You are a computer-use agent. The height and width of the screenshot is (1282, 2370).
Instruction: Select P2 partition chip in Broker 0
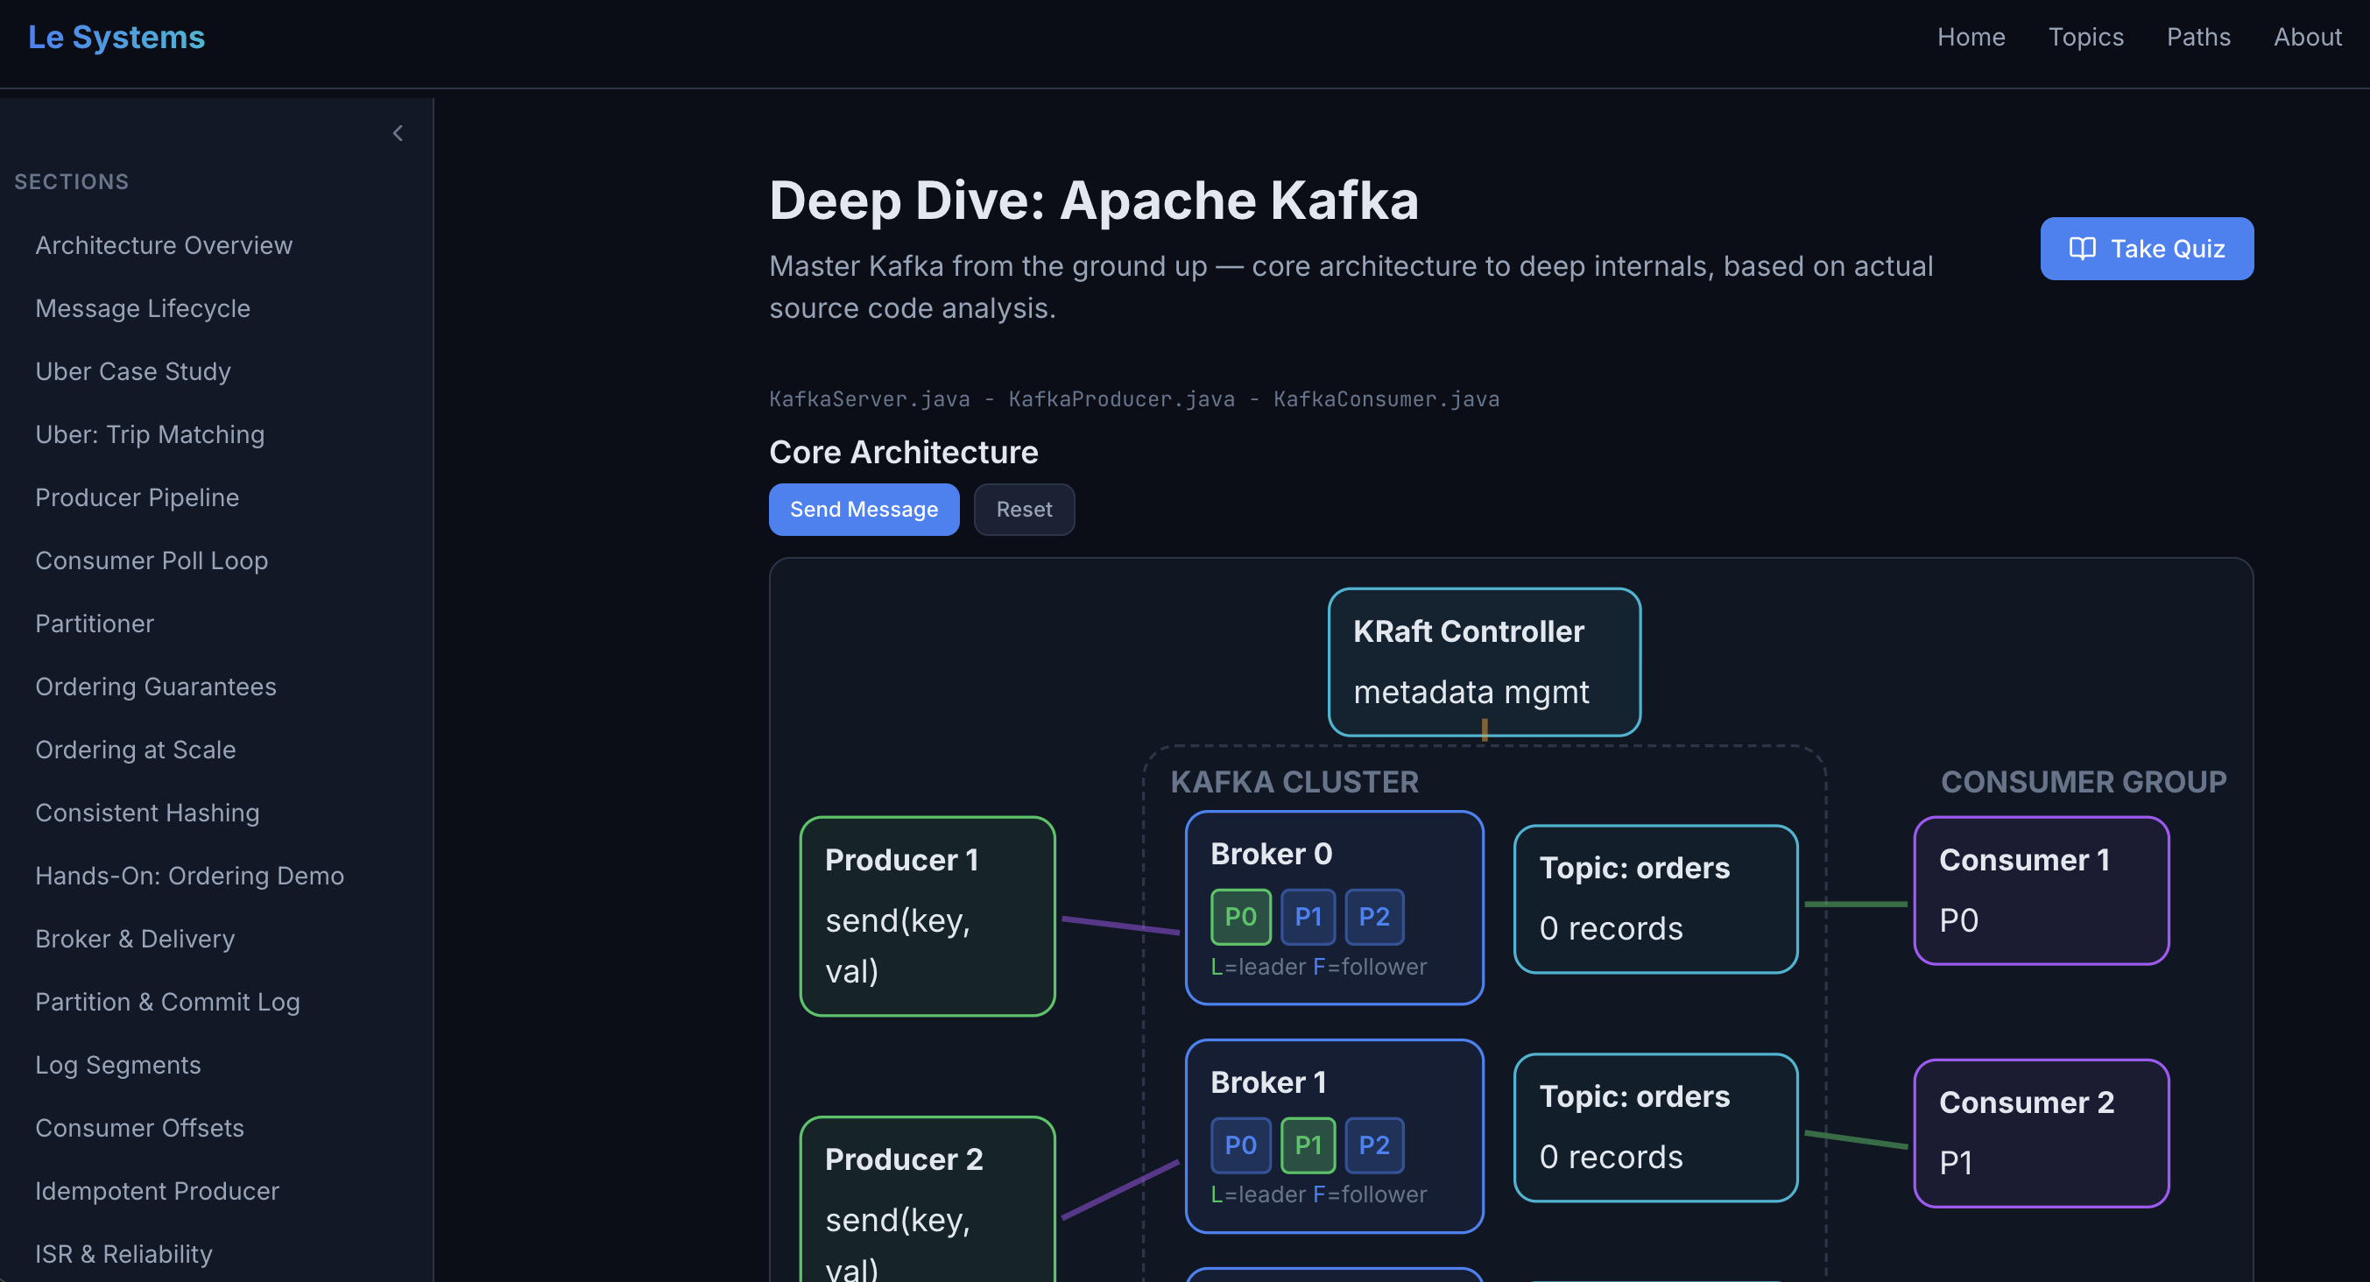(x=1373, y=916)
